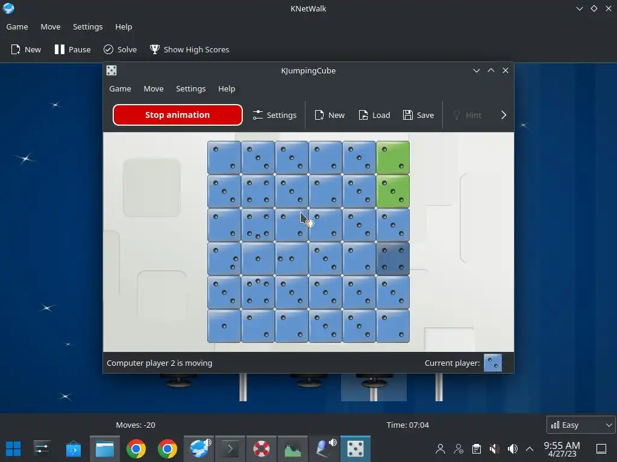
Task: Click the current player cube indicator
Action: (x=493, y=363)
